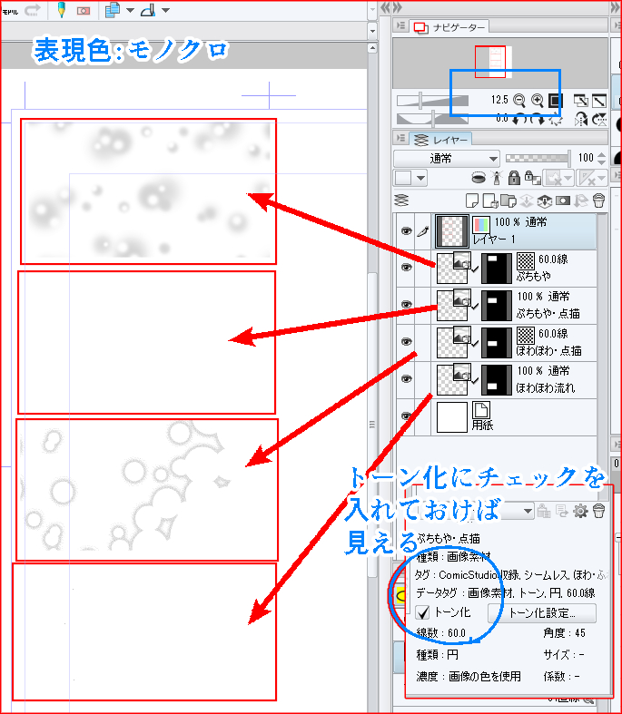Toggle the lock layer padlock icon
The height and width of the screenshot is (714, 622).
pyautogui.click(x=514, y=178)
